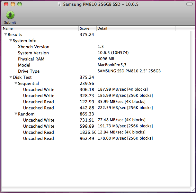Collapse the Disk Test disclosure triangle
This screenshot has width=196, height=193.
pos(11,77)
